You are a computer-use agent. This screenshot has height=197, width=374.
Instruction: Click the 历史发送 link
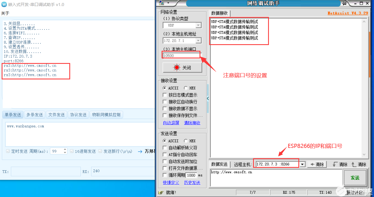(192, 183)
